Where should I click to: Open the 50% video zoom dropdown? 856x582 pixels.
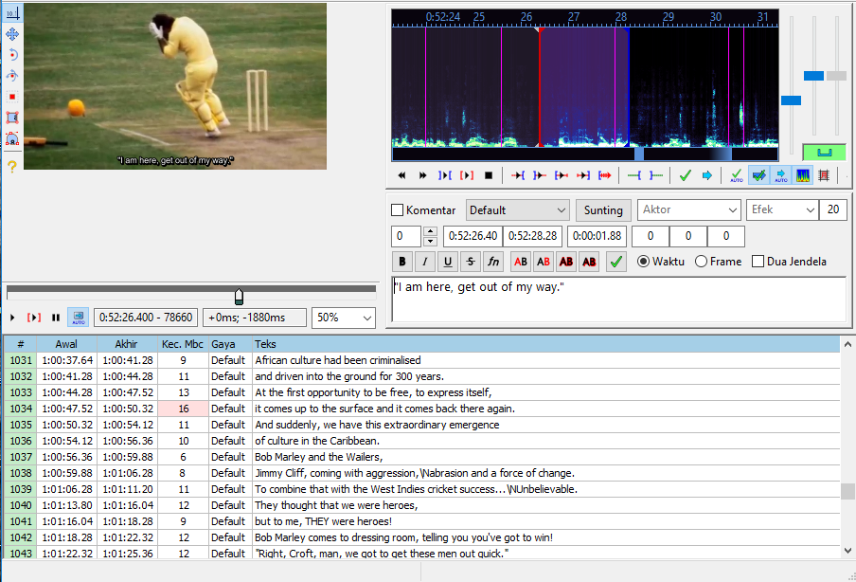tap(343, 318)
